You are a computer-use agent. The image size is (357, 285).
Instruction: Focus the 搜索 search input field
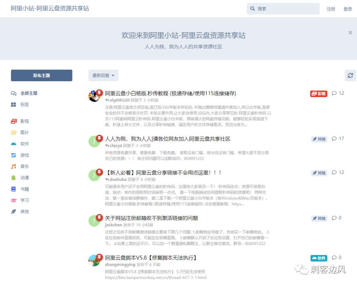[283, 9]
